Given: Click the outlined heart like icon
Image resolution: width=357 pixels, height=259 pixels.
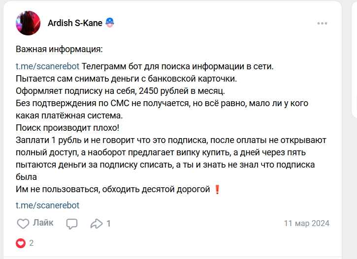Looking at the screenshot, I should (23, 224).
